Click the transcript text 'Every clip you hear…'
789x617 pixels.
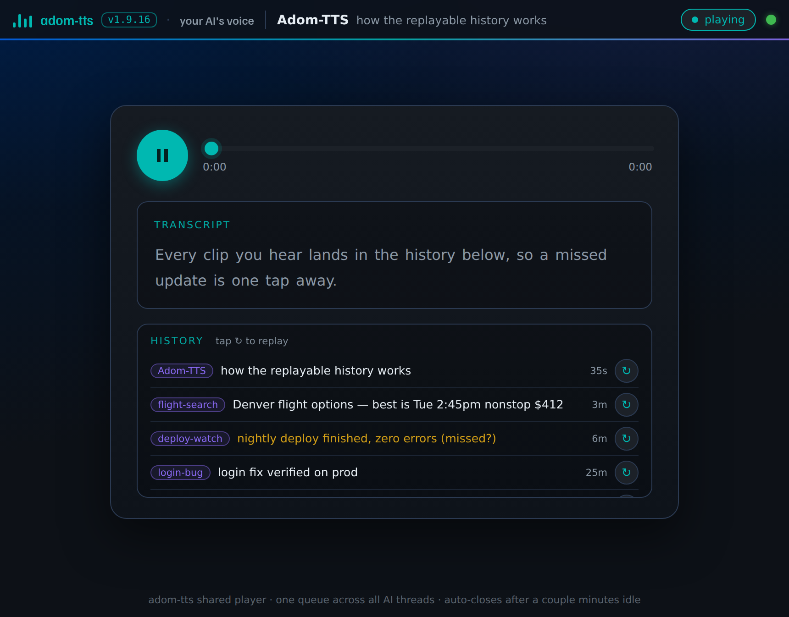381,268
